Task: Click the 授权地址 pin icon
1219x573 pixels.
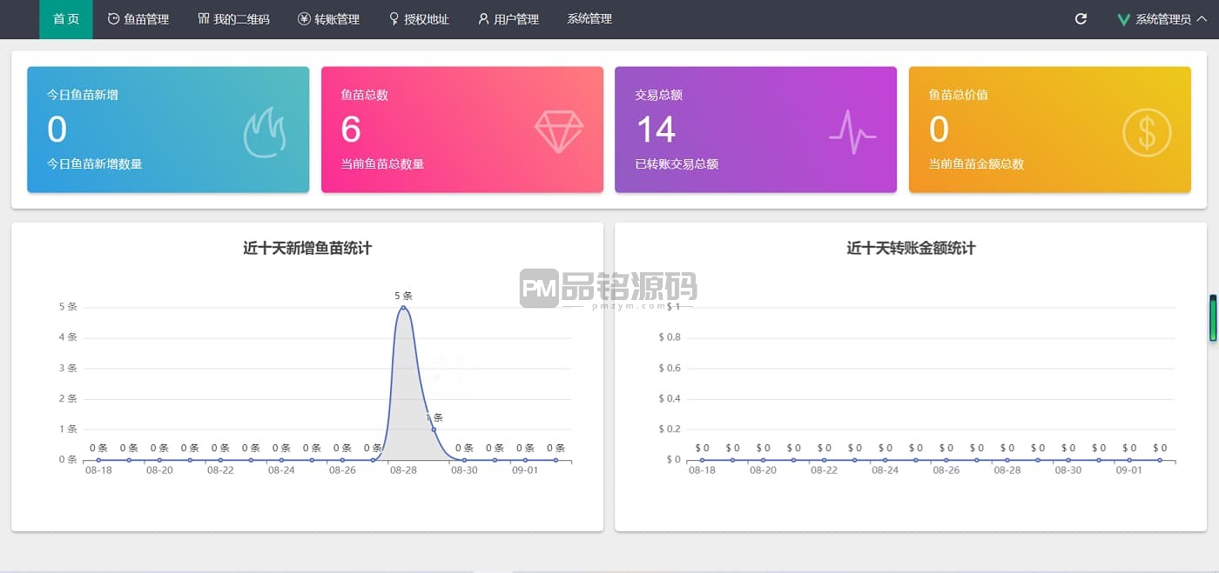Action: pyautogui.click(x=394, y=19)
